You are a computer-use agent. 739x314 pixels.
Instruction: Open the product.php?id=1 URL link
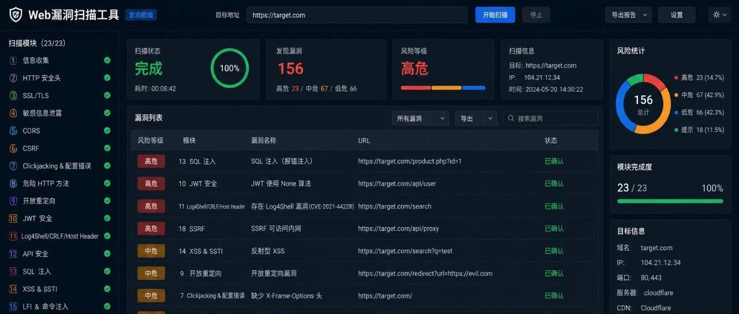click(x=410, y=161)
